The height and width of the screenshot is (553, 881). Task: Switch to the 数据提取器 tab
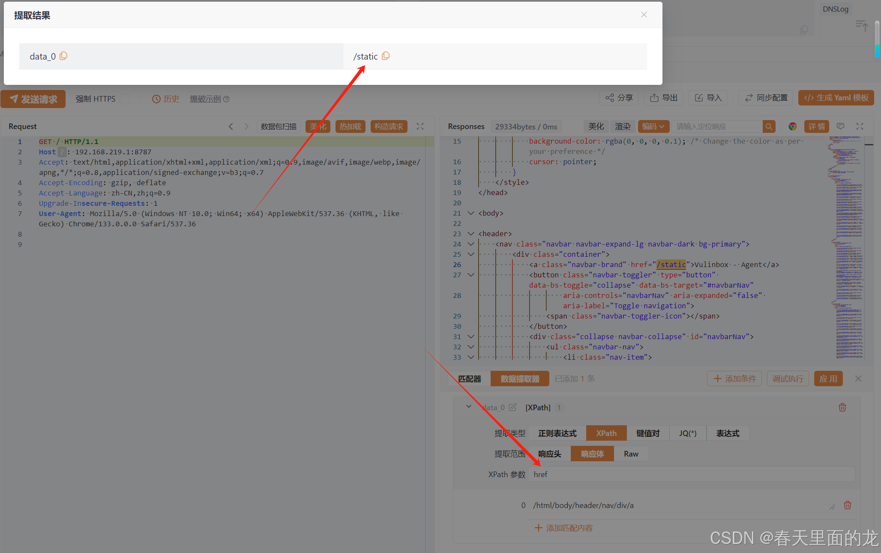point(519,379)
